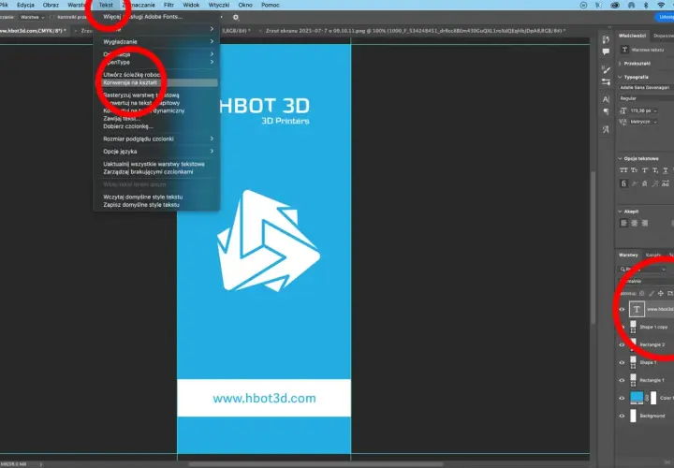Screen dimensions: 674x468
Task: Expand the Opcje języka submenu
Action: pos(156,152)
